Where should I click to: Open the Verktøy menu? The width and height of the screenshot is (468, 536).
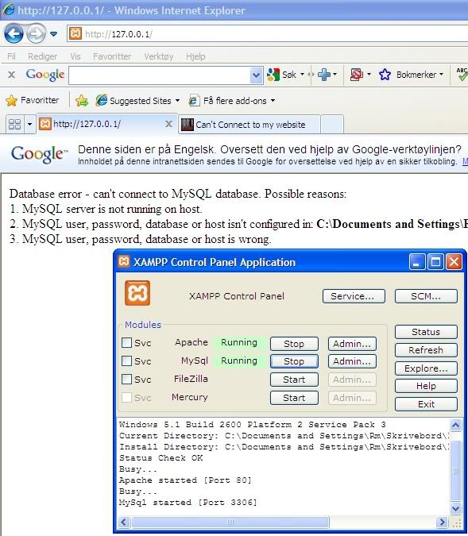159,56
